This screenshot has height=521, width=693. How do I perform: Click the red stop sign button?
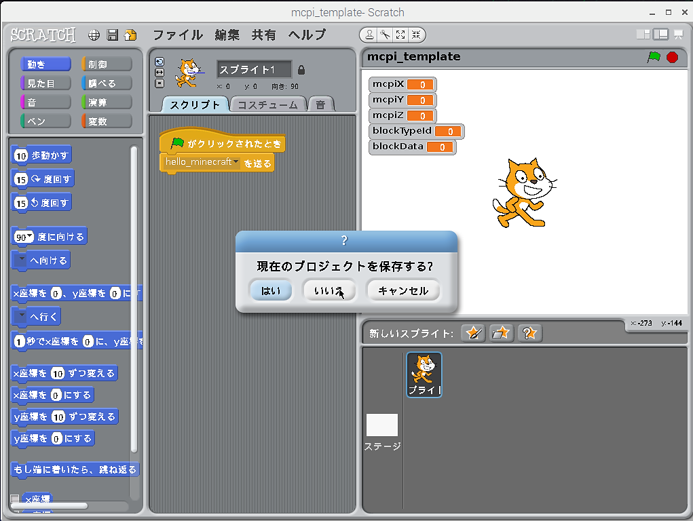672,57
